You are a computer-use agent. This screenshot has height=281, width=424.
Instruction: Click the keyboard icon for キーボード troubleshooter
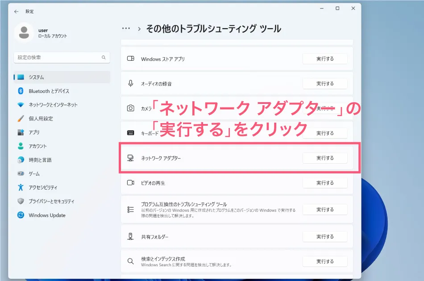130,133
